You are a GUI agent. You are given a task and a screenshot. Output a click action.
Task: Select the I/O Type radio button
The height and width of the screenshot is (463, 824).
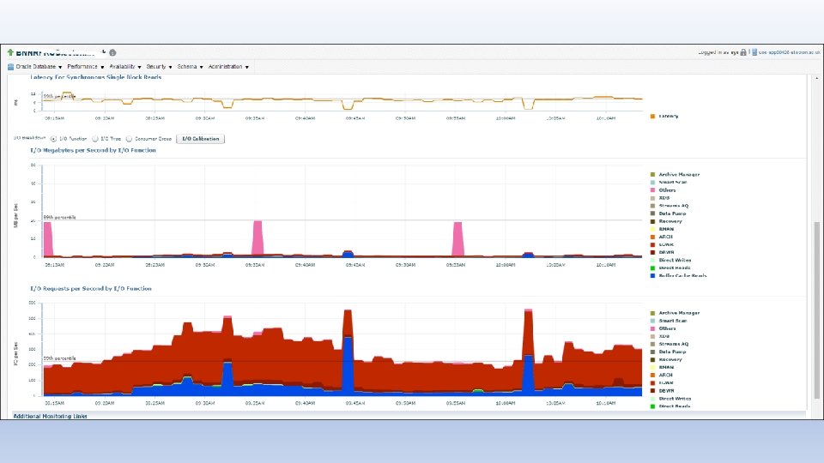tap(95, 139)
